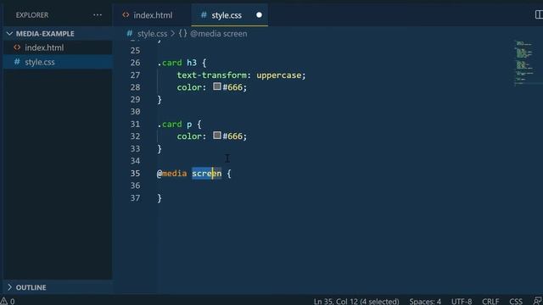Click the HTML file icon beside index.html in explorer
The height and width of the screenshot is (305, 543).
click(17, 47)
